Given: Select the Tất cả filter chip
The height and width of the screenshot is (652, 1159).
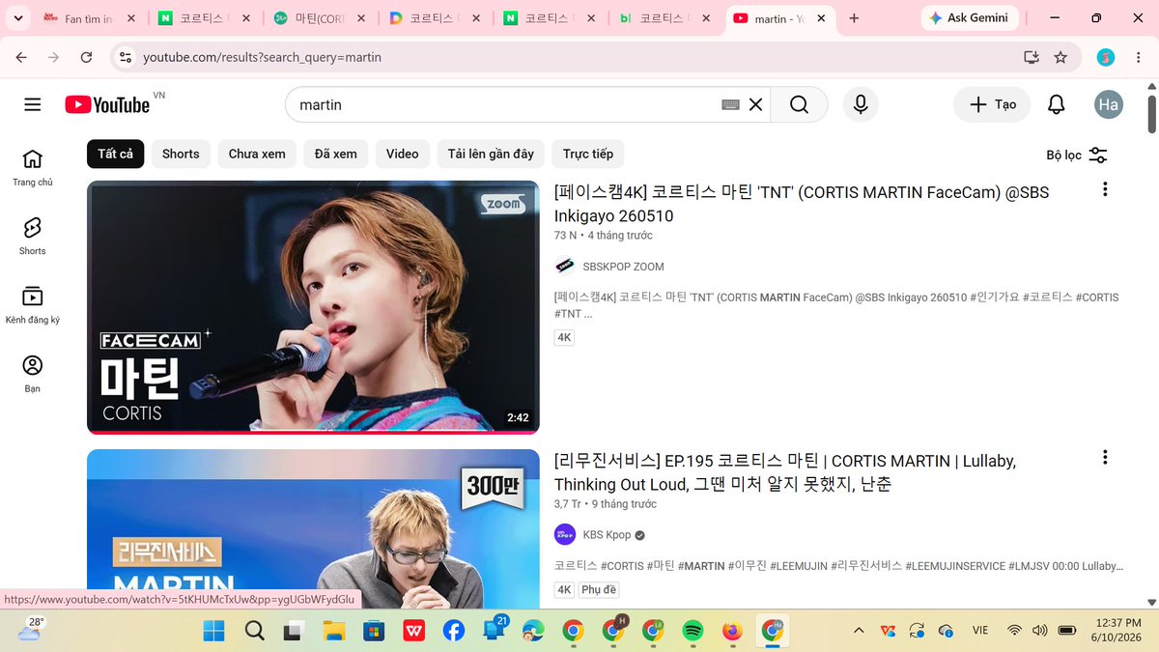Looking at the screenshot, I should pos(116,154).
